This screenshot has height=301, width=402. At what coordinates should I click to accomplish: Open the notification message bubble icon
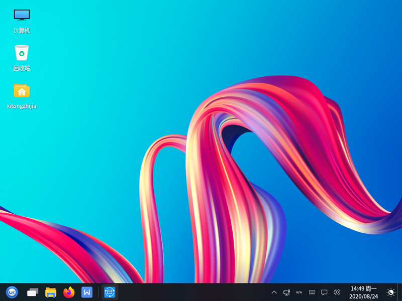[x=324, y=292]
